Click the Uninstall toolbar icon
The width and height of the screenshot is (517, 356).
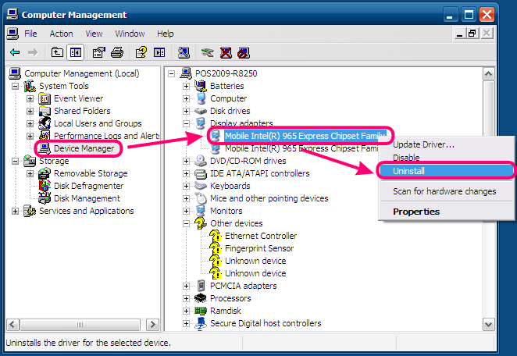tap(226, 52)
